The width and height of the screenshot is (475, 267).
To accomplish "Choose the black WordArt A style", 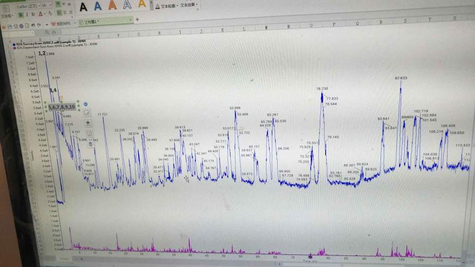I will (83, 7).
